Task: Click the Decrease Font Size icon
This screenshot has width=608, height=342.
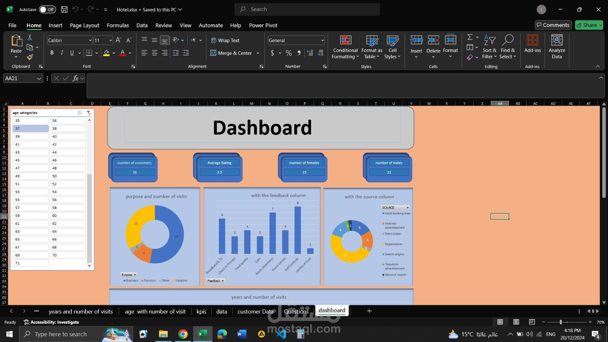Action: pos(129,40)
